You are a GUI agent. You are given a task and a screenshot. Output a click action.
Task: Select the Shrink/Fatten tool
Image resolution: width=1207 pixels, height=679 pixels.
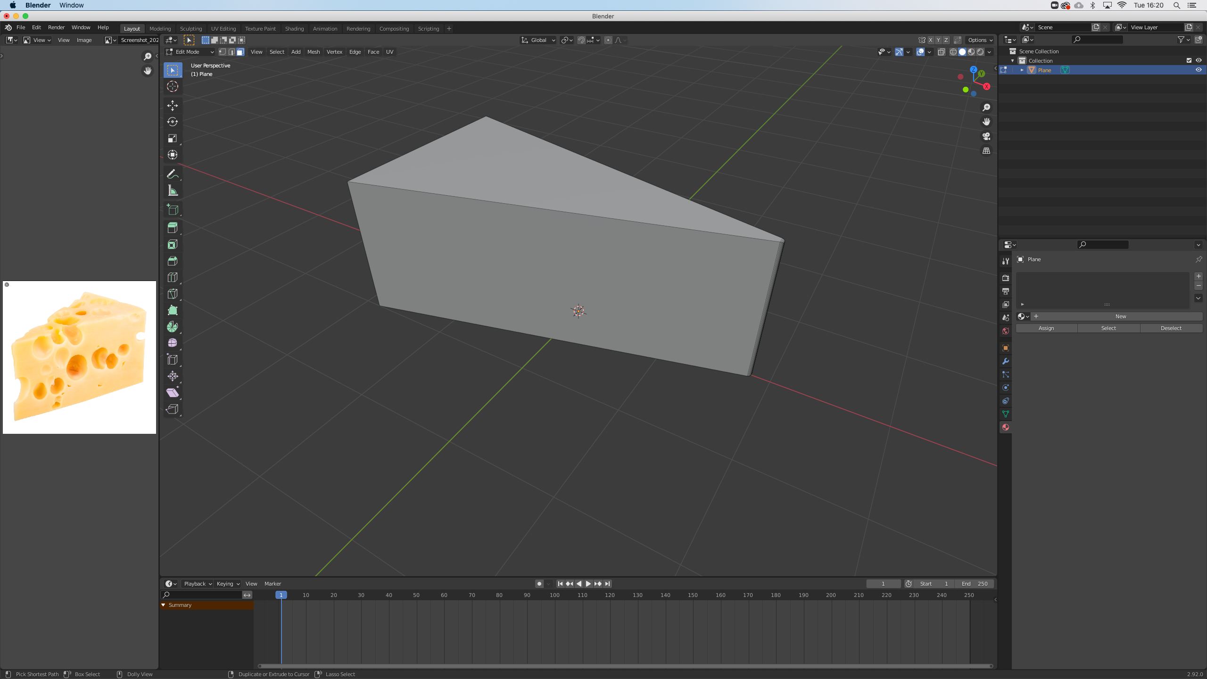pyautogui.click(x=173, y=376)
